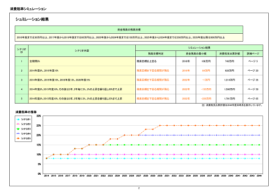The height and width of the screenshot is (196, 278).
Task: Open the ページ 20 detail link
Action: pyautogui.click(x=253, y=70)
